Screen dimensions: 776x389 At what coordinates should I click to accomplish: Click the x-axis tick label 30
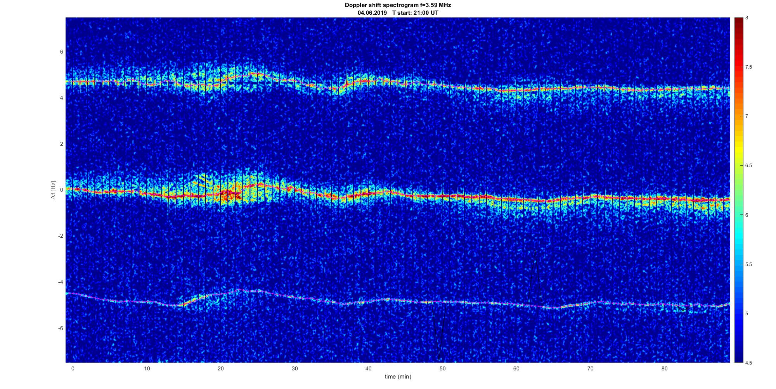(294, 368)
